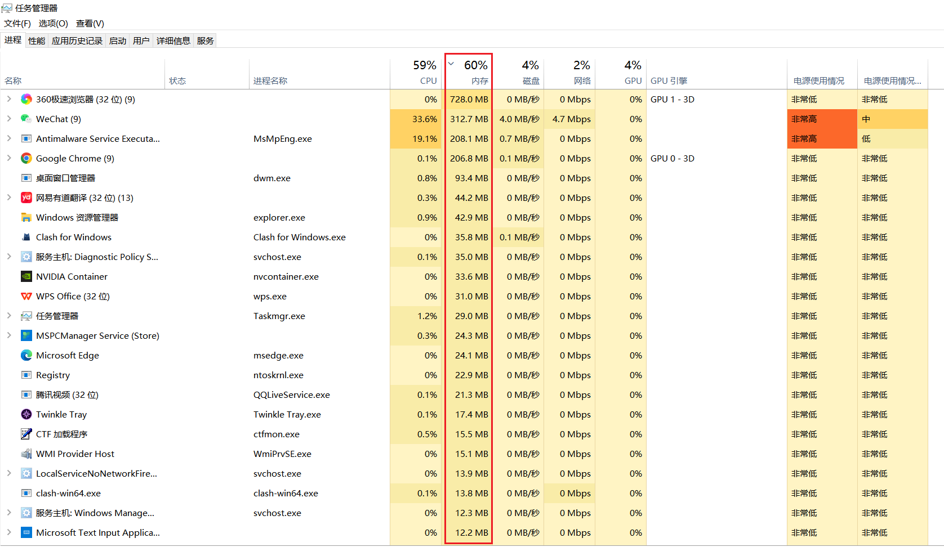Image resolution: width=944 pixels, height=547 pixels.
Task: Click the CTF 加载程序 icon
Action: [26, 434]
